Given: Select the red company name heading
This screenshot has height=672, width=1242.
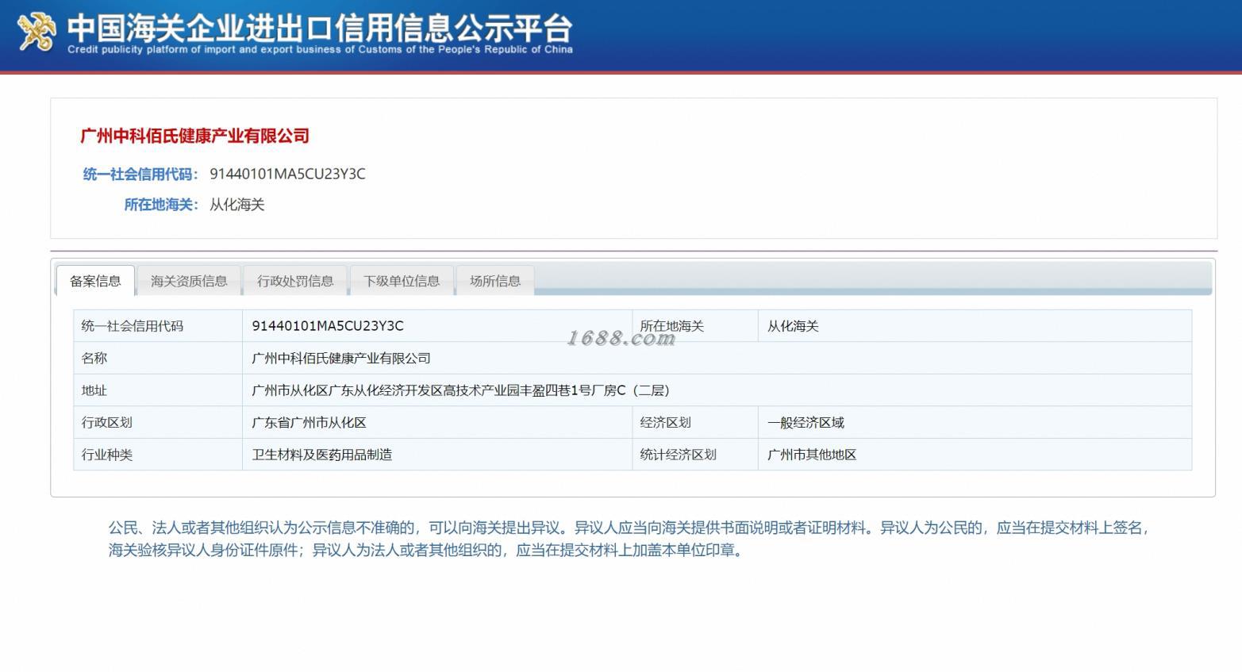Looking at the screenshot, I should tap(195, 136).
